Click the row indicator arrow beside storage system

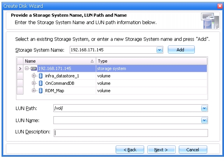pos(20,68)
